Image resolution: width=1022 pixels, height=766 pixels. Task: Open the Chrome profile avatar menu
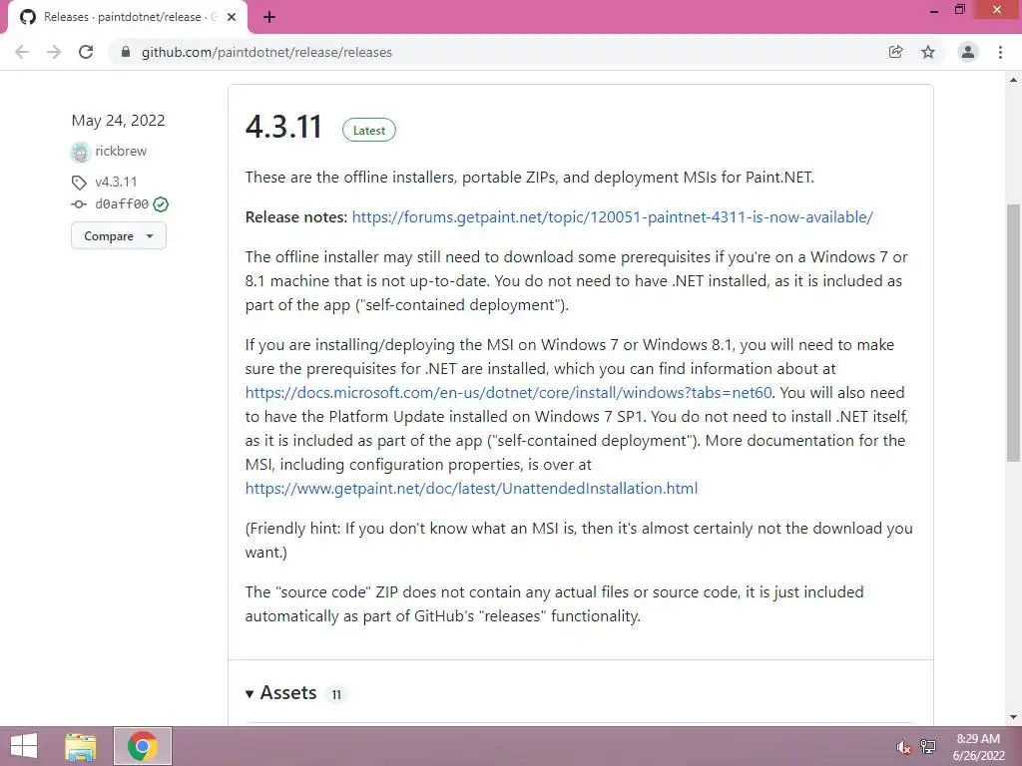tap(968, 52)
